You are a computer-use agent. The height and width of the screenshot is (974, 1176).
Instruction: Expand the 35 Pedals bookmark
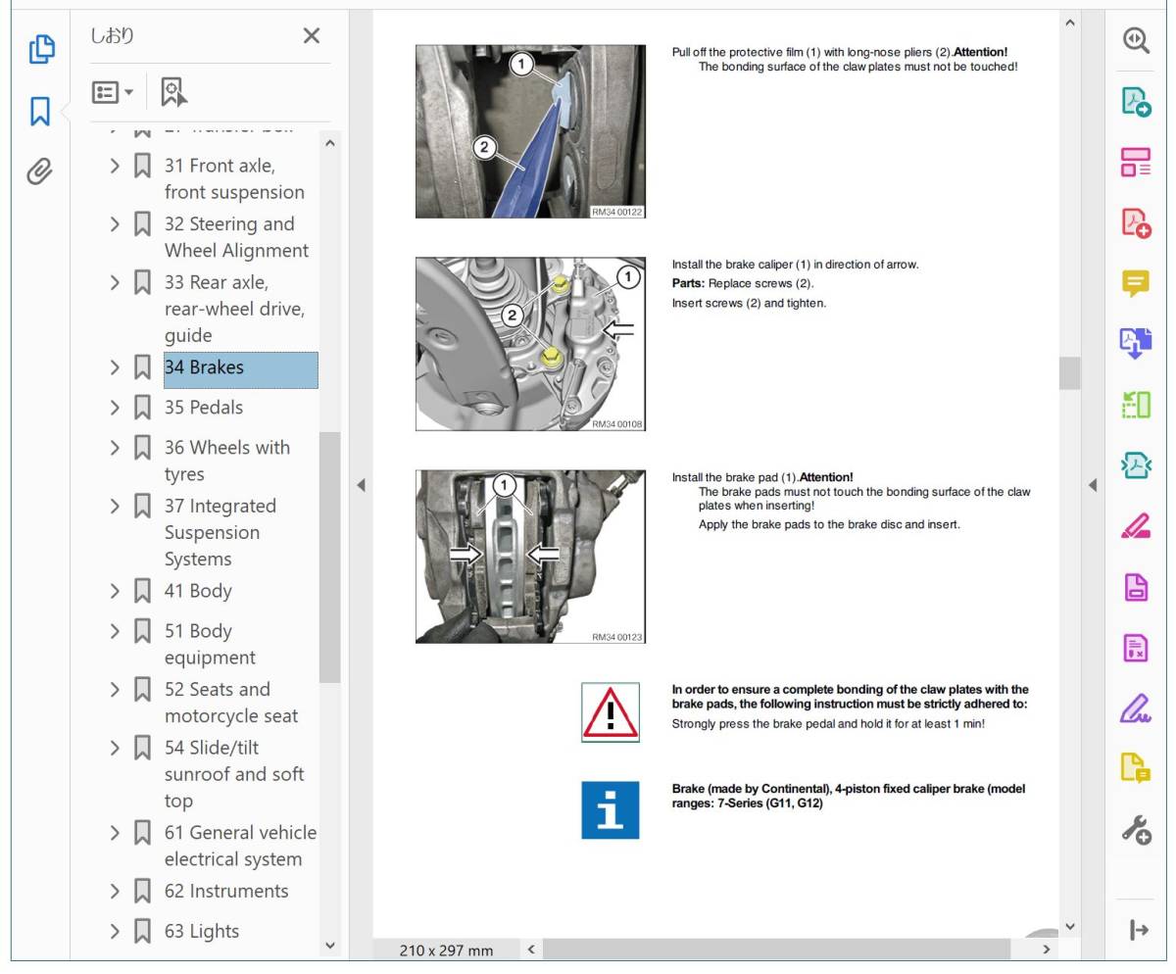[x=115, y=408]
